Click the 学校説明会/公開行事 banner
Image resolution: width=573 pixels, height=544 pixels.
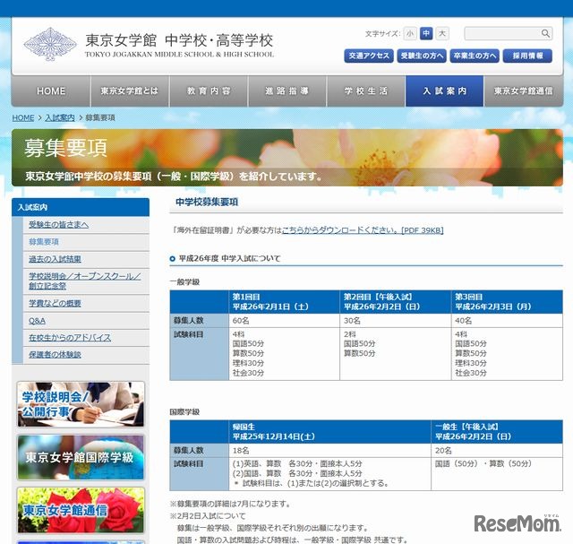[81, 404]
